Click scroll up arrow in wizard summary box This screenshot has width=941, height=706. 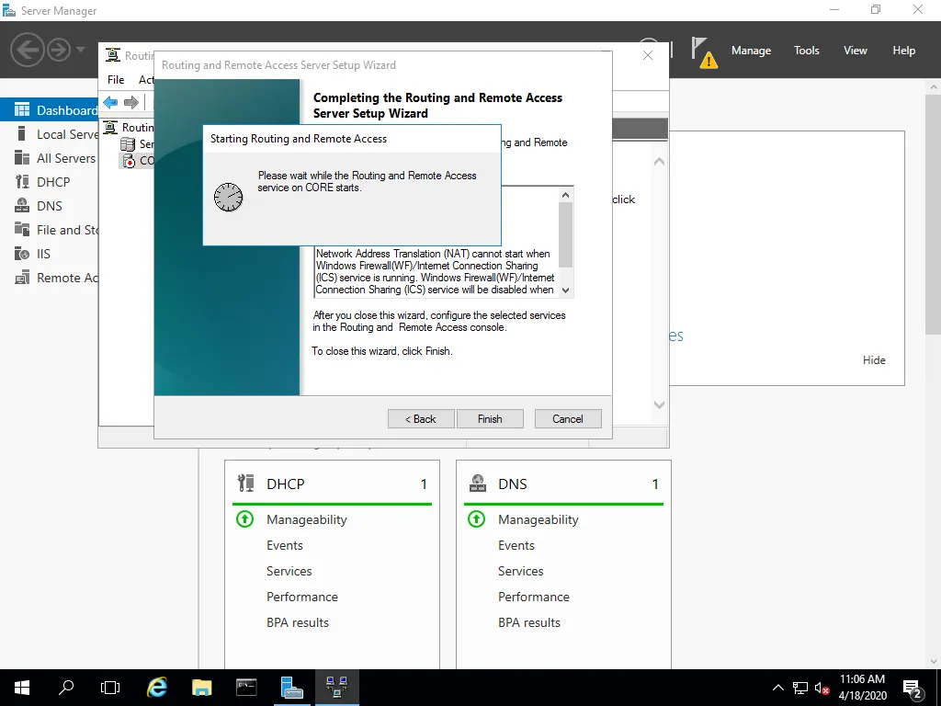[565, 195]
